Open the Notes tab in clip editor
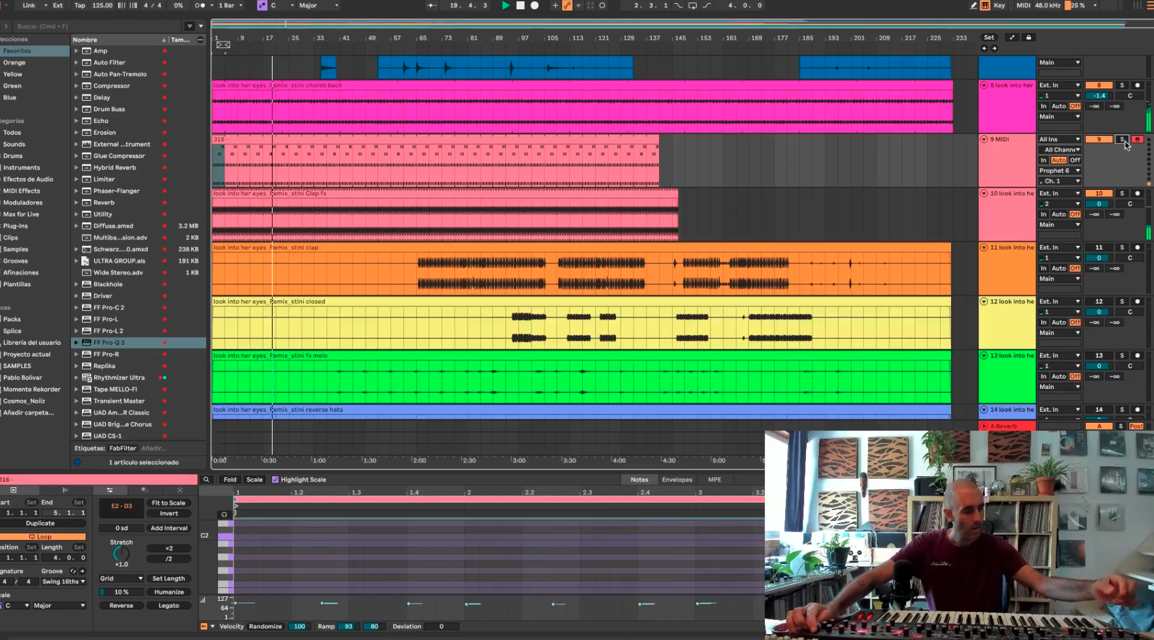Screen dimensions: 1154x640 639,479
